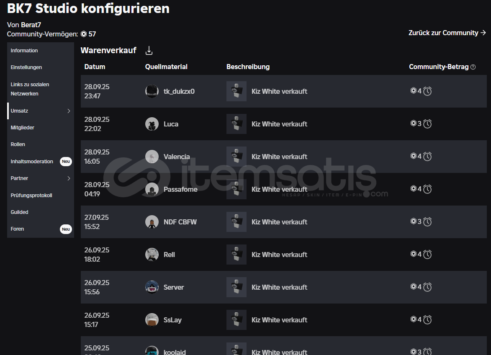Click the Robux icon beside Community-Vermögen
This screenshot has height=355, width=491.
click(84, 34)
